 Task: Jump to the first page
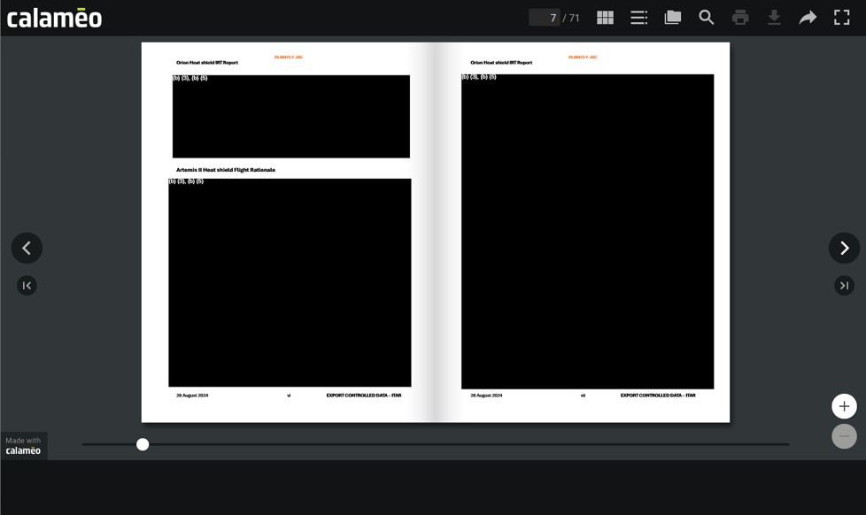click(x=27, y=285)
